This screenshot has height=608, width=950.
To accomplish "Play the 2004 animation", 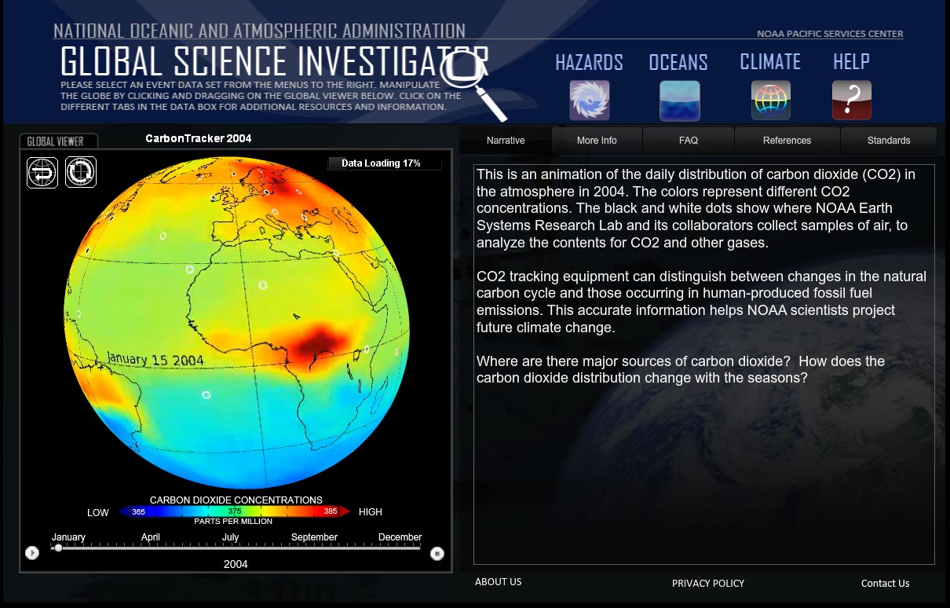I will tap(31, 553).
